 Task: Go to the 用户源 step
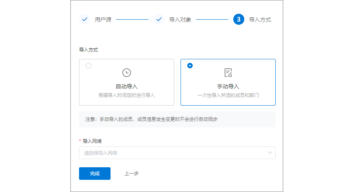(103, 20)
